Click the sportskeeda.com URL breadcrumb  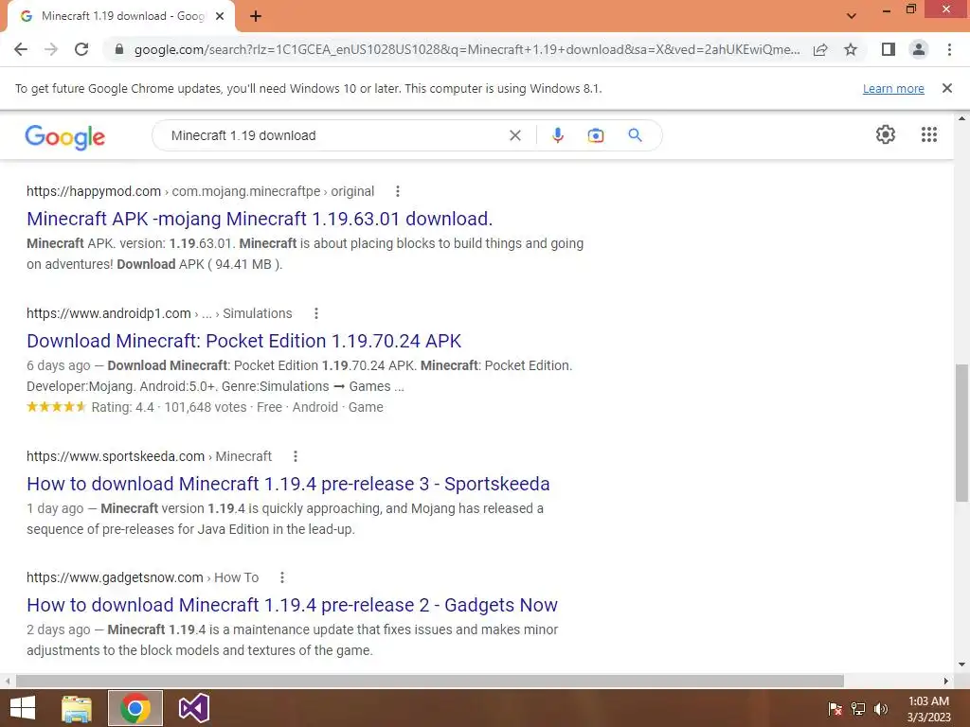[x=149, y=456]
